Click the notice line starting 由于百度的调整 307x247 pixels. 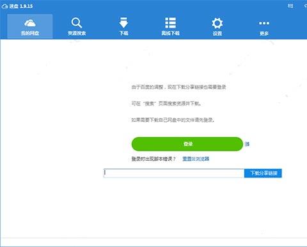[x=178, y=87]
